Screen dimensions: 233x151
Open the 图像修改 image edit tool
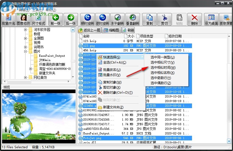(x=23, y=20)
